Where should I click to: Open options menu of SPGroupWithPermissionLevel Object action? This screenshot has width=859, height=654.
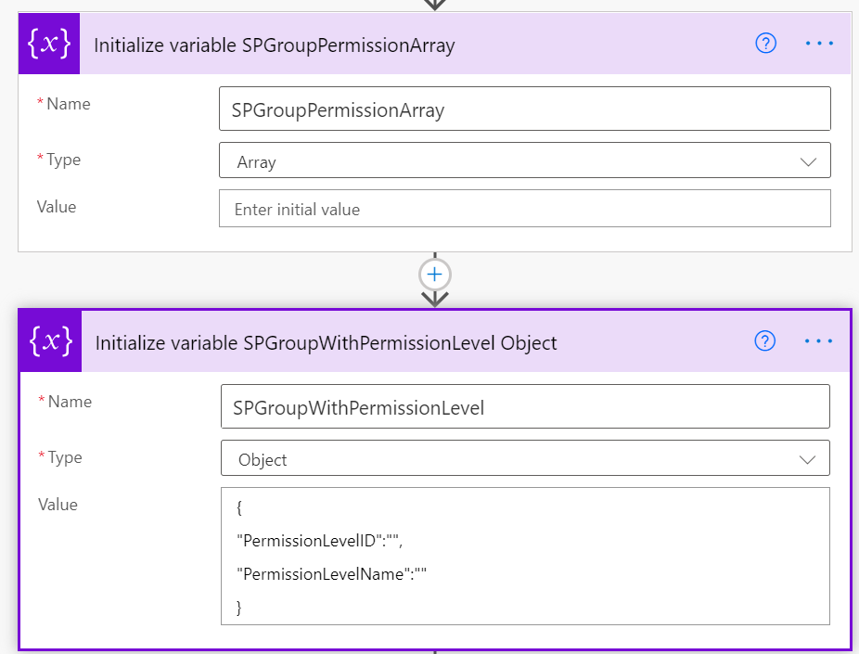[818, 341]
